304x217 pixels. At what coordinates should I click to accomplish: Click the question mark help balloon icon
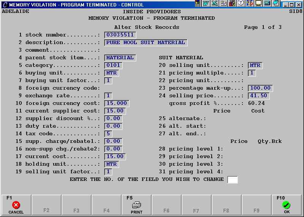click(241, 3)
